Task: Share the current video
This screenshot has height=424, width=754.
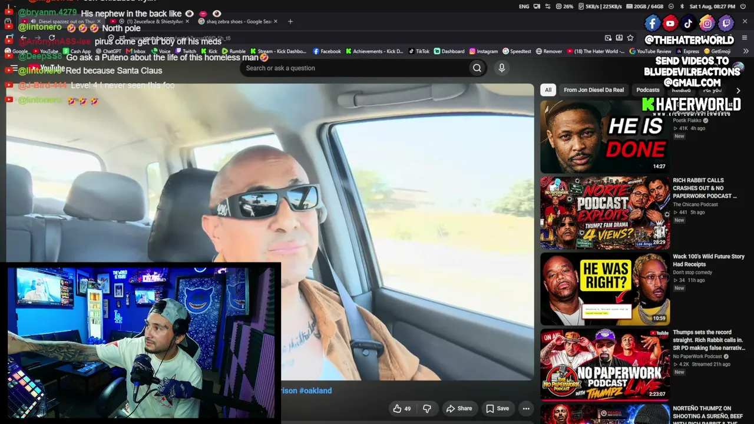Action: pos(459,408)
